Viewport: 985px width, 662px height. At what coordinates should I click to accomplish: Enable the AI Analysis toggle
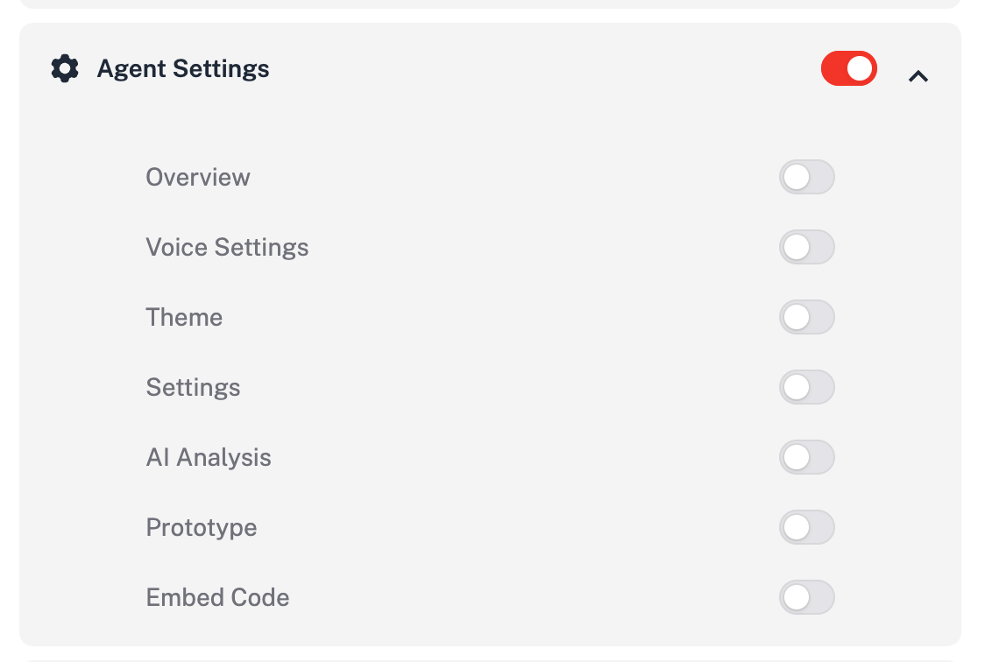tap(806, 457)
